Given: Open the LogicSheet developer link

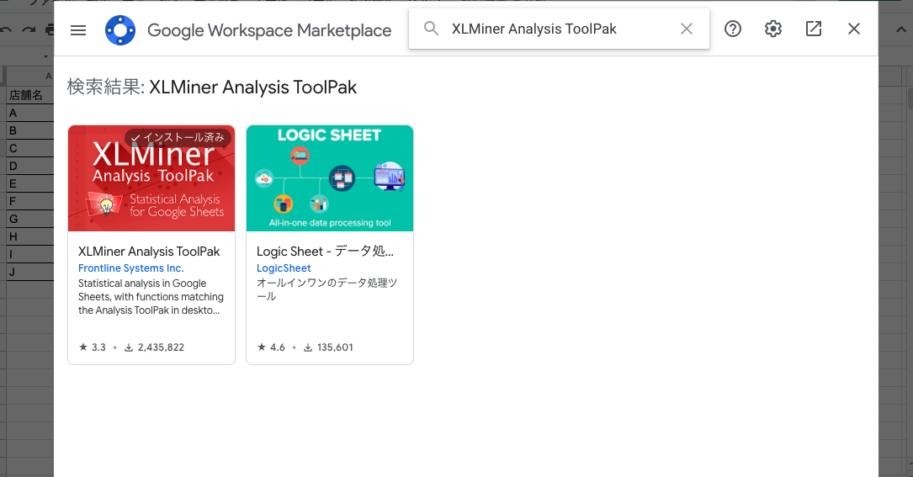Looking at the screenshot, I should click(x=284, y=268).
